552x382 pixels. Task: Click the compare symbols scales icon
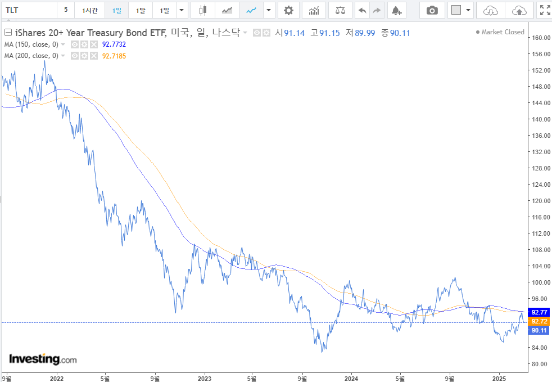(x=340, y=10)
